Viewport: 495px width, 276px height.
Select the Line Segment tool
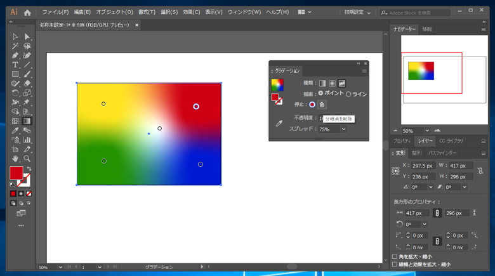tap(27, 65)
